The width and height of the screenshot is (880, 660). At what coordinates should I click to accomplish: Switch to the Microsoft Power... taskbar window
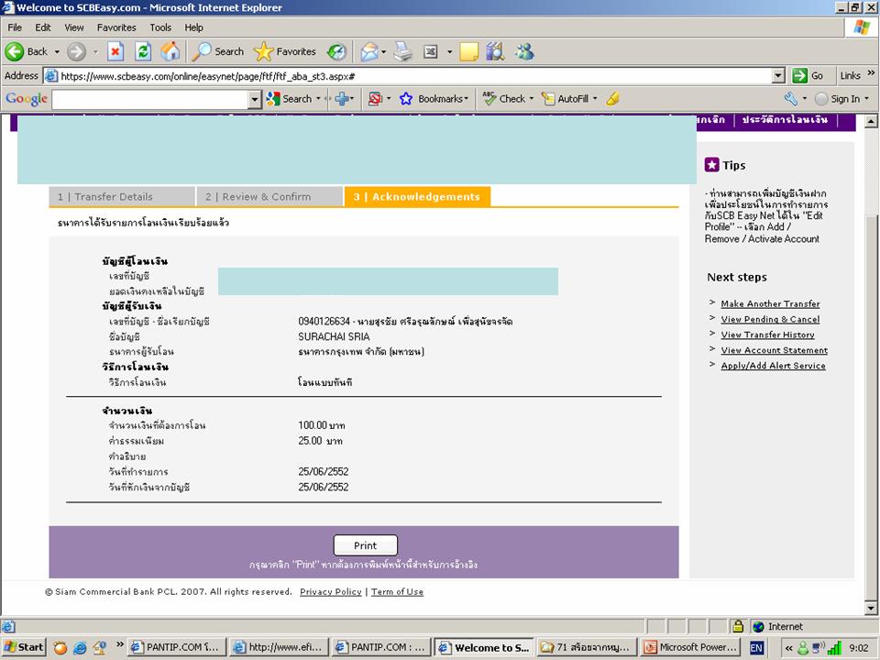(691, 648)
